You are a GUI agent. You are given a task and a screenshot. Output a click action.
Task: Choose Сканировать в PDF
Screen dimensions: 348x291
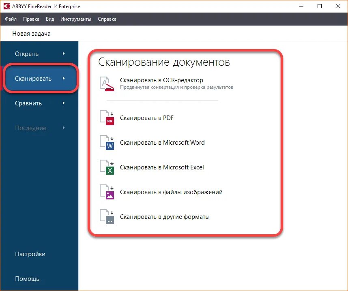pos(147,118)
